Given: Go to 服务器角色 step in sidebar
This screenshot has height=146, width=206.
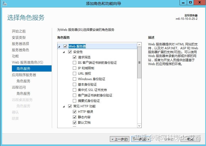Looking at the screenshot, I should point(20,50).
